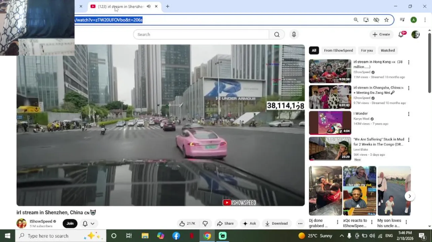Click the Create button
432x242 pixels.
click(x=381, y=34)
